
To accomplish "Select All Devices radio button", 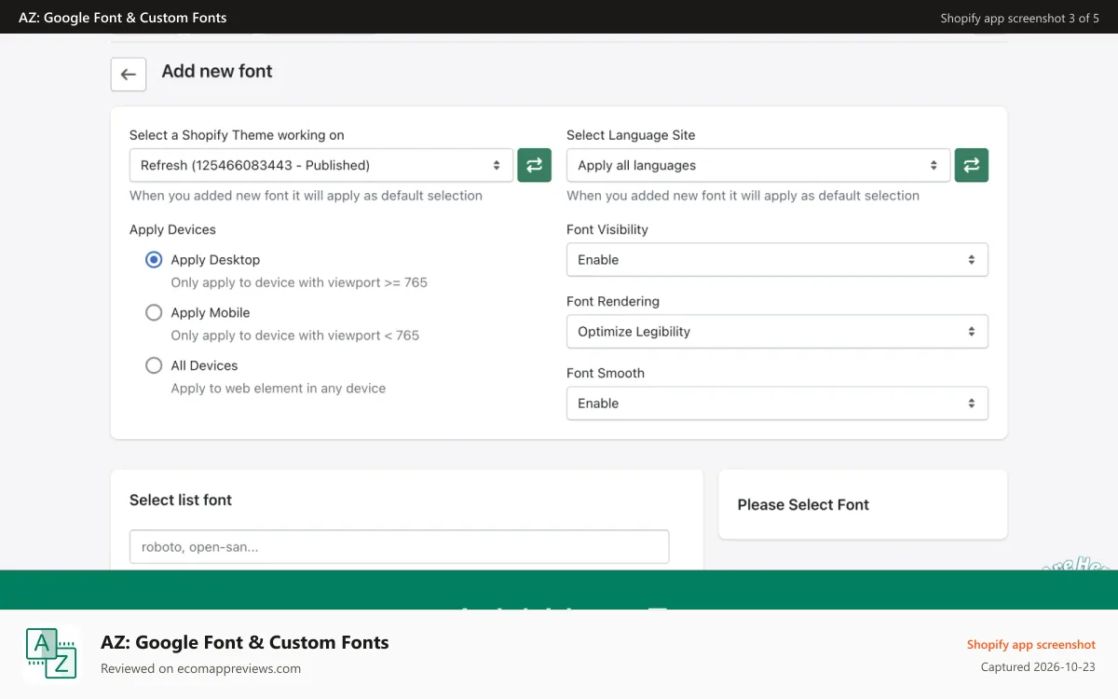I will click(154, 366).
